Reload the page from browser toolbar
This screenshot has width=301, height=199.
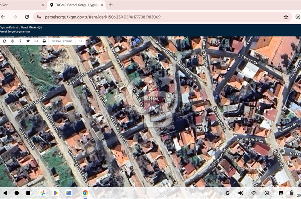tap(27, 17)
